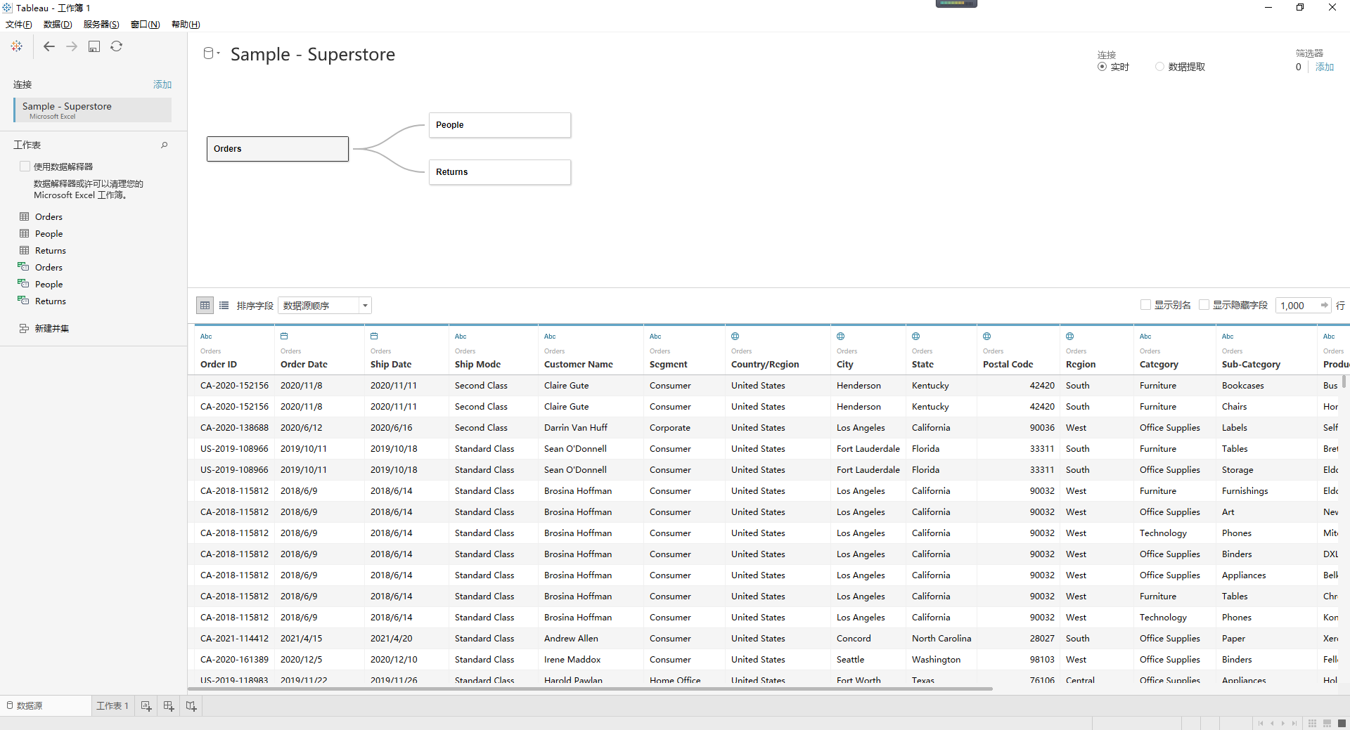The height and width of the screenshot is (730, 1350).
Task: Add a new story
Action: pos(191,706)
